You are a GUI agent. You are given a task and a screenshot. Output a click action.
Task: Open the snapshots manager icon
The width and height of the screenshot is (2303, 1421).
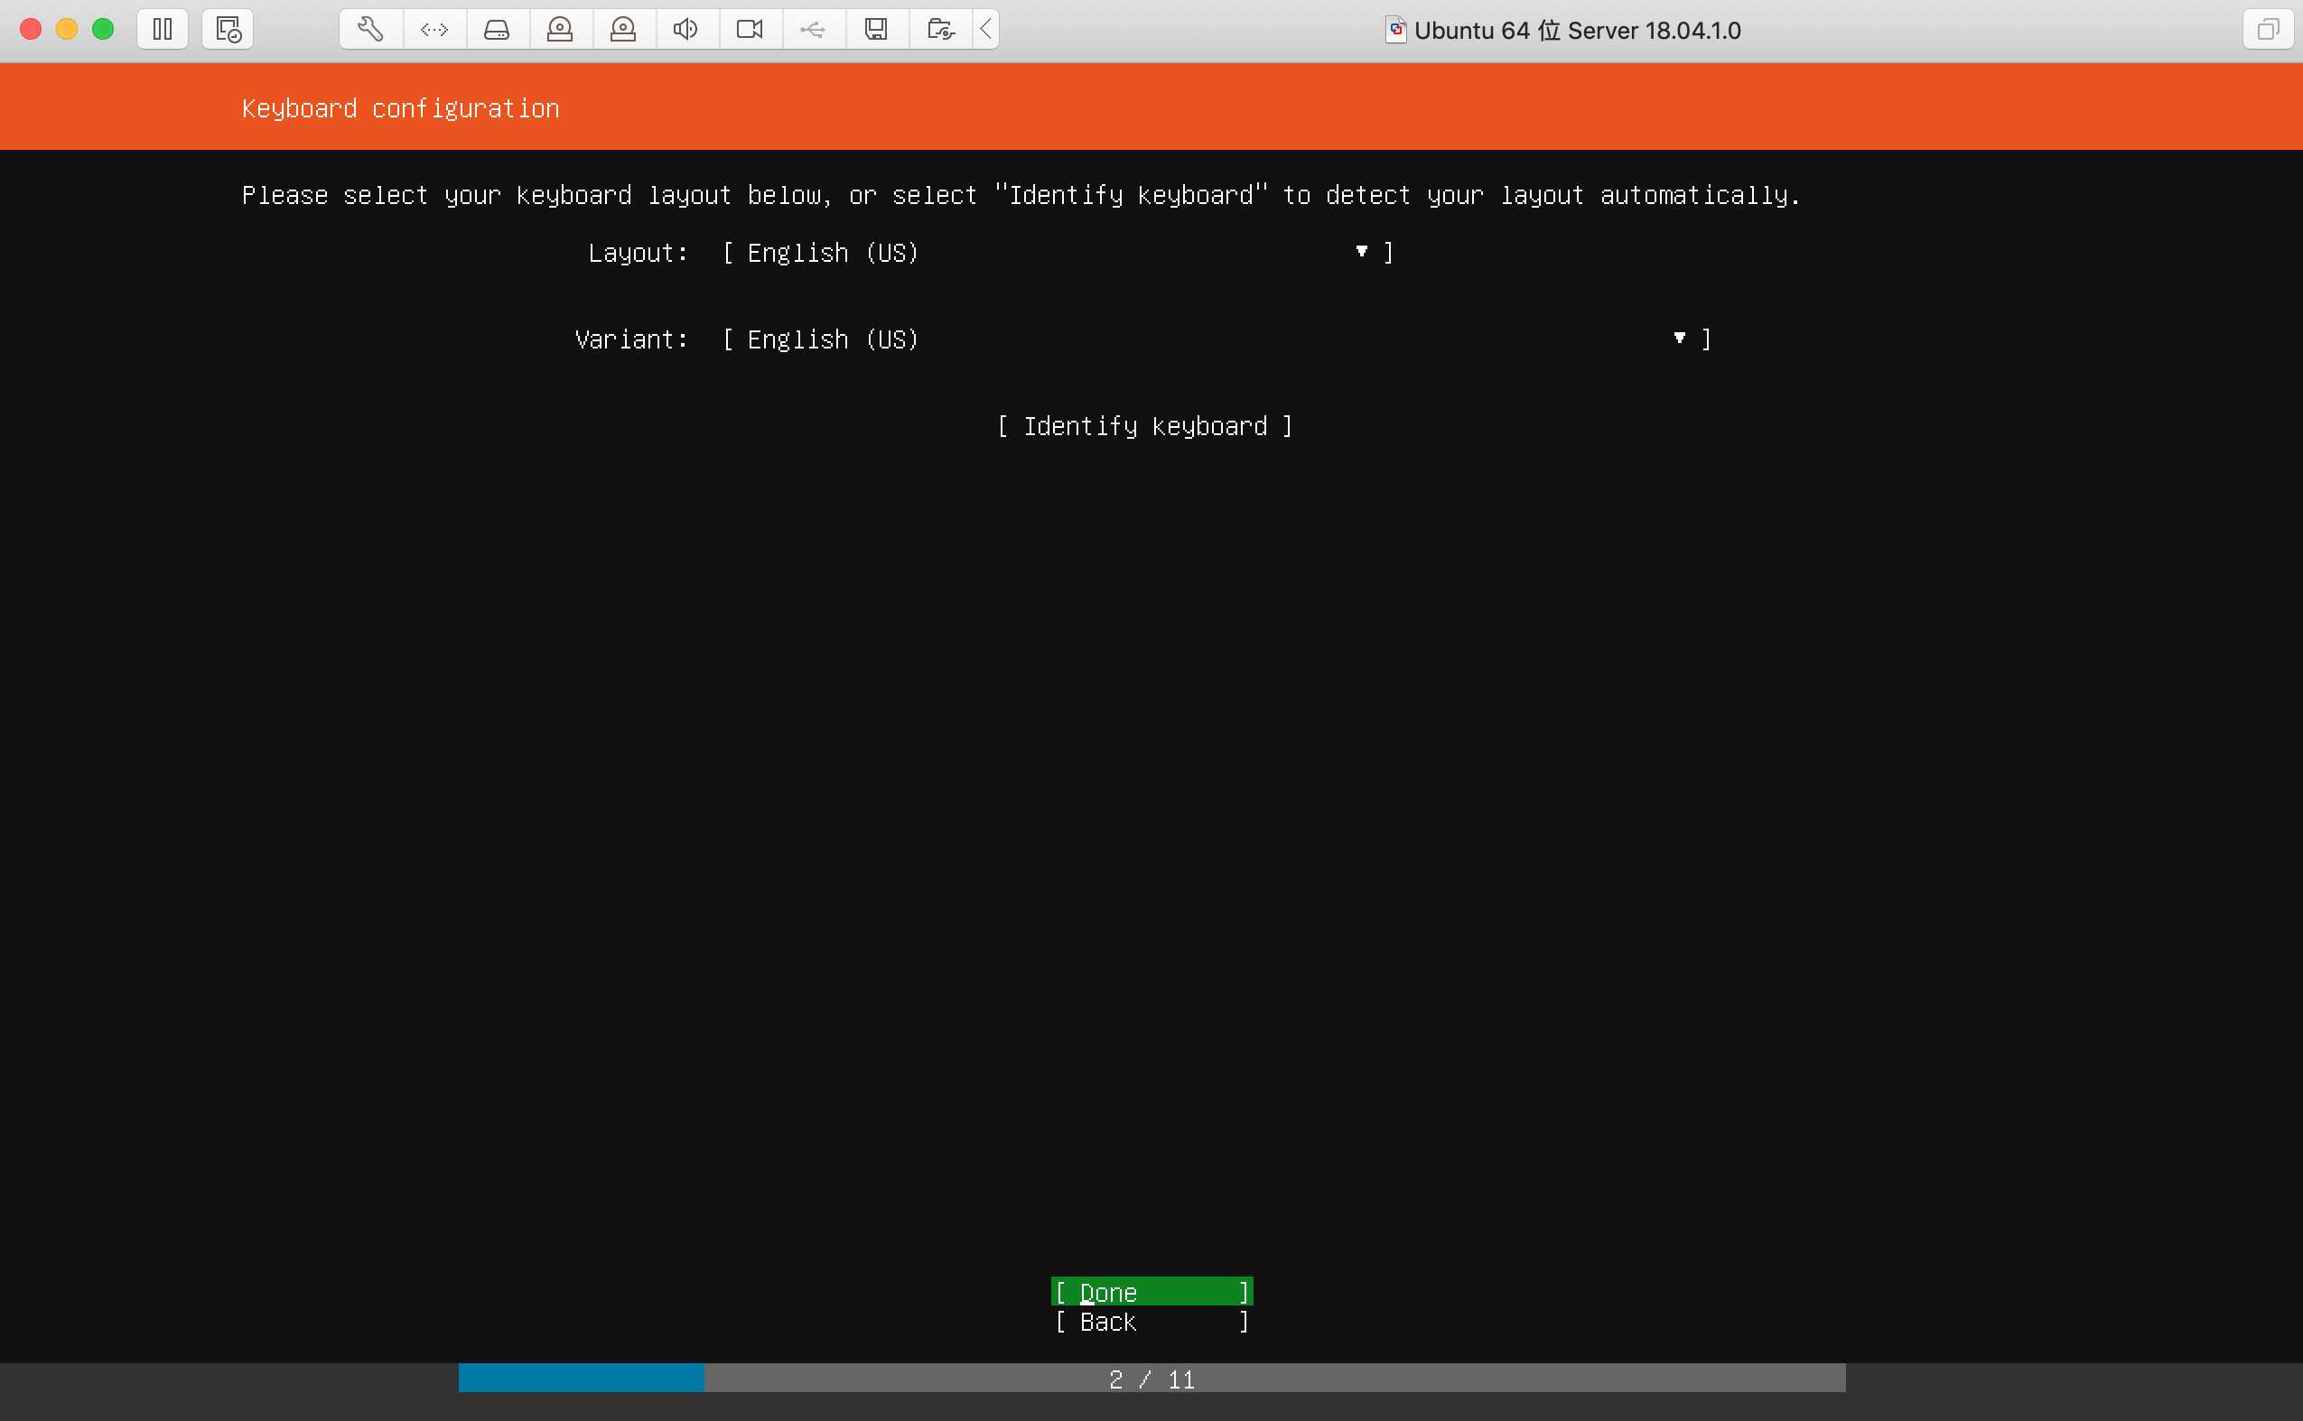coord(228,29)
